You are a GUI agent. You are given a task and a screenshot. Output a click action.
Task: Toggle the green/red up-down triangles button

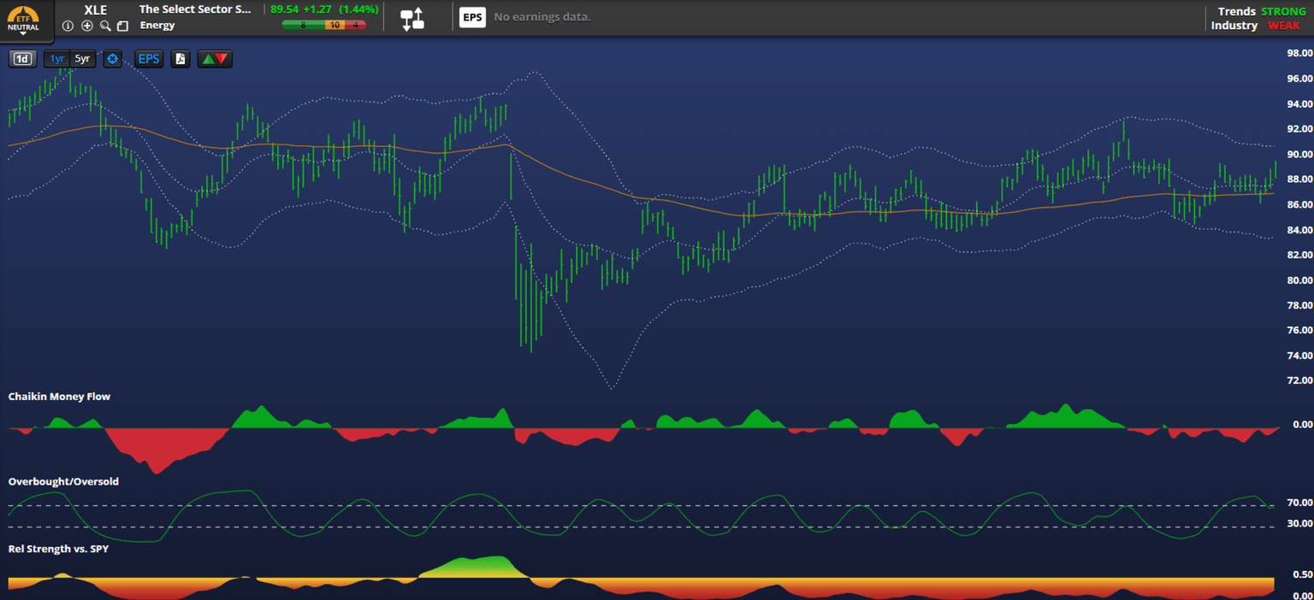214,59
